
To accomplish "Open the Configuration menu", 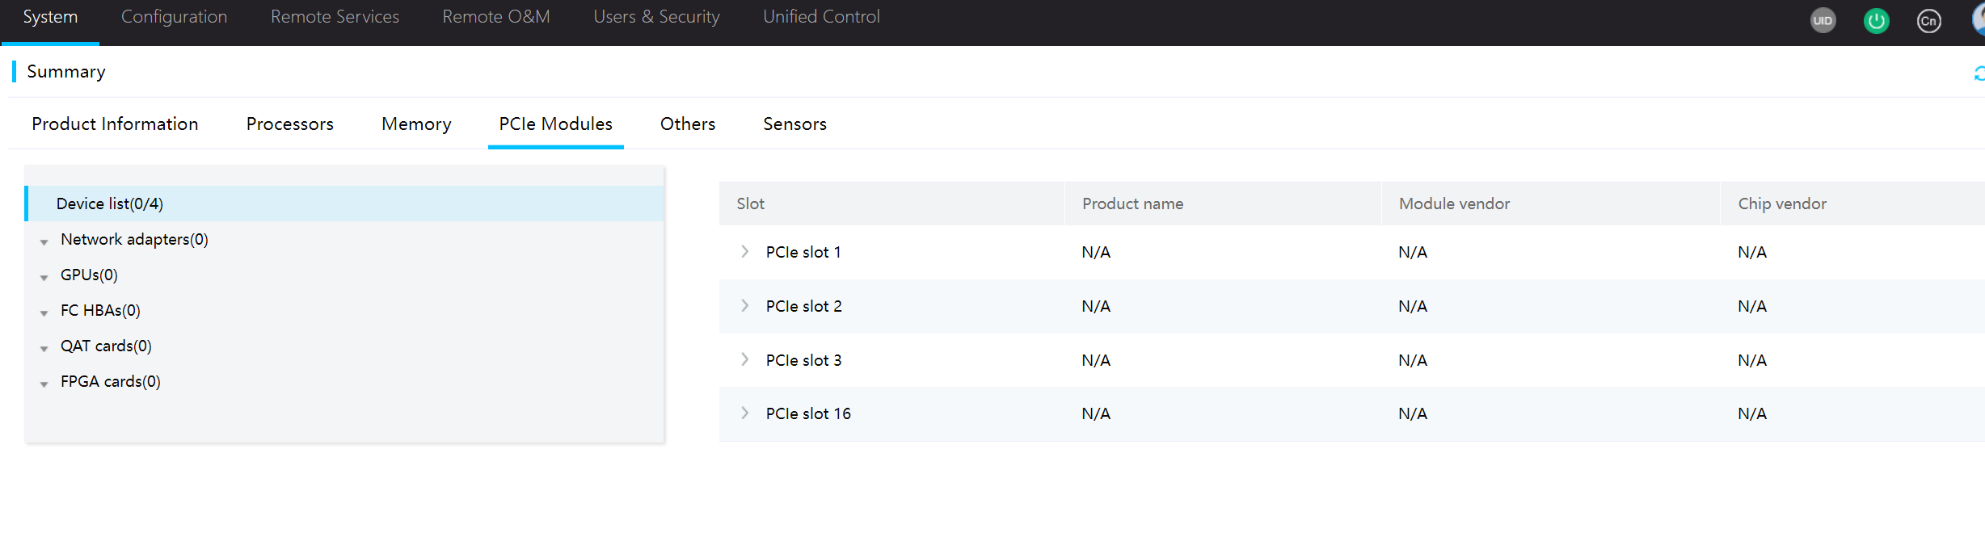I will [174, 17].
